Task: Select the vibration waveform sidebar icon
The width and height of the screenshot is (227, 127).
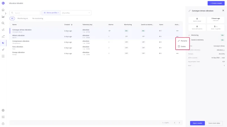Action: pos(3,43)
